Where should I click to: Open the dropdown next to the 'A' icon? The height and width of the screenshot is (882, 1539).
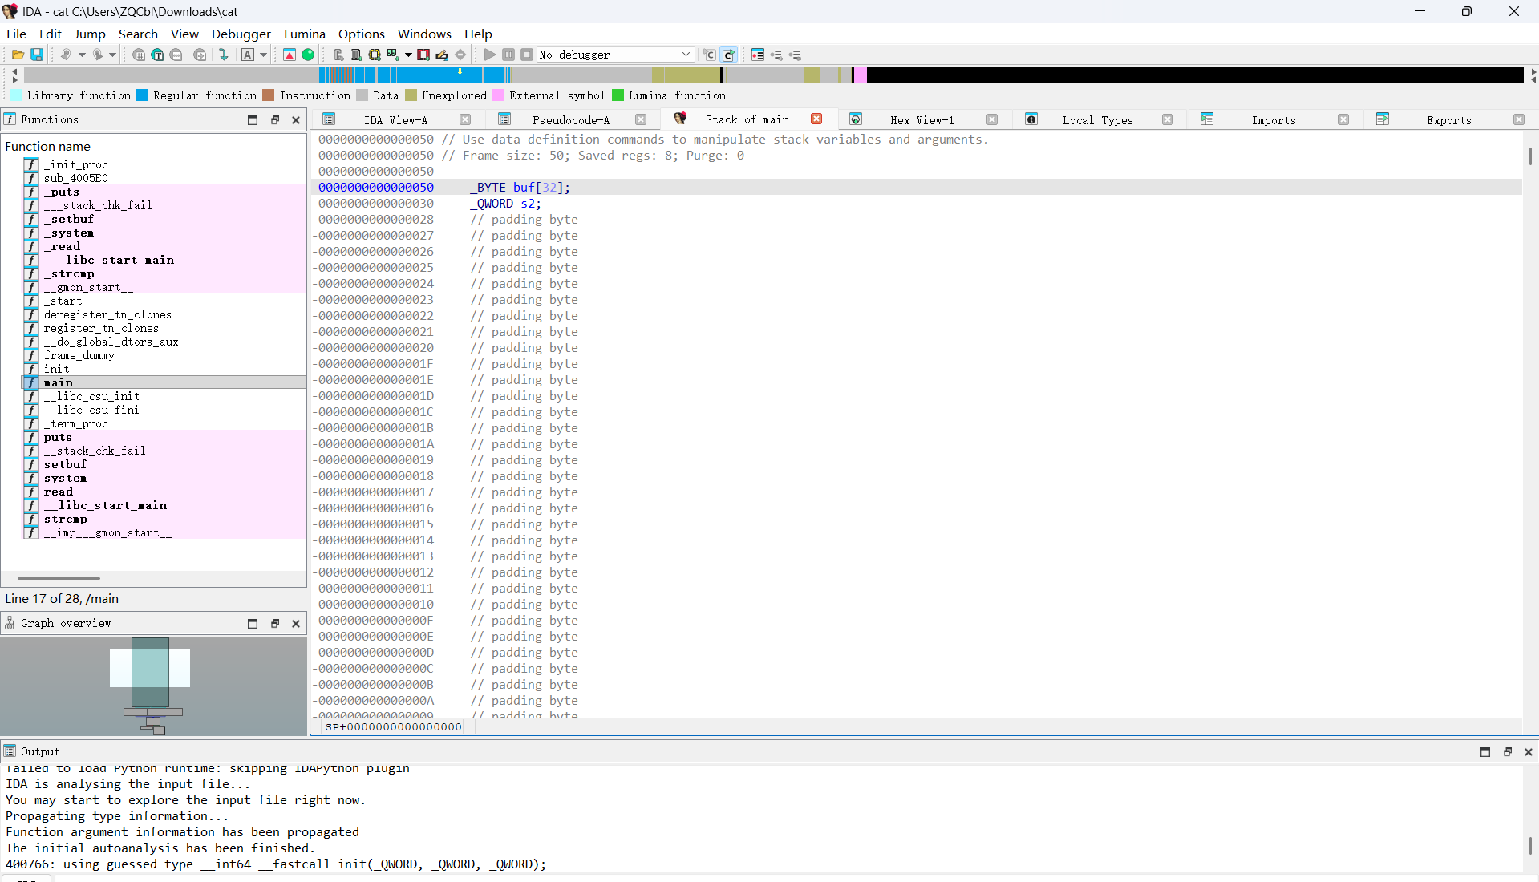(263, 55)
